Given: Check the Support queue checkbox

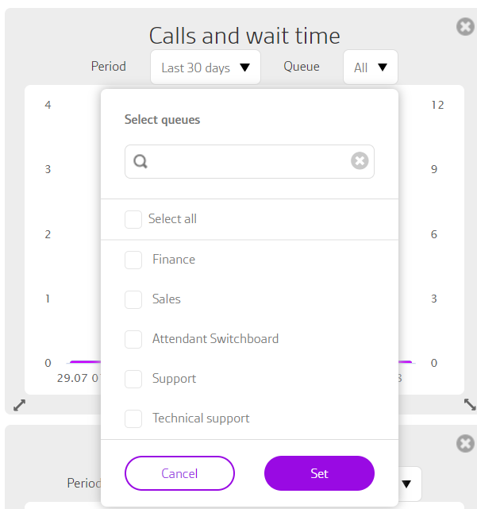Looking at the screenshot, I should tap(133, 379).
